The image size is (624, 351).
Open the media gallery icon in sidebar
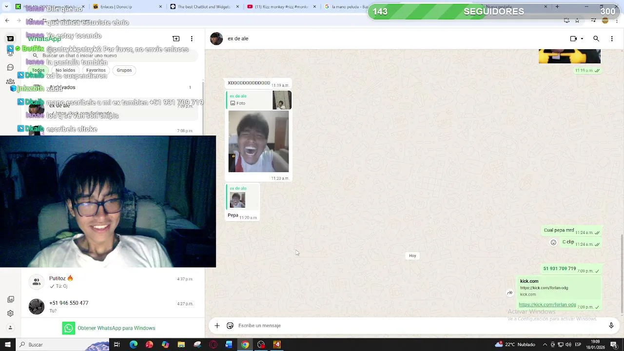tap(10, 299)
